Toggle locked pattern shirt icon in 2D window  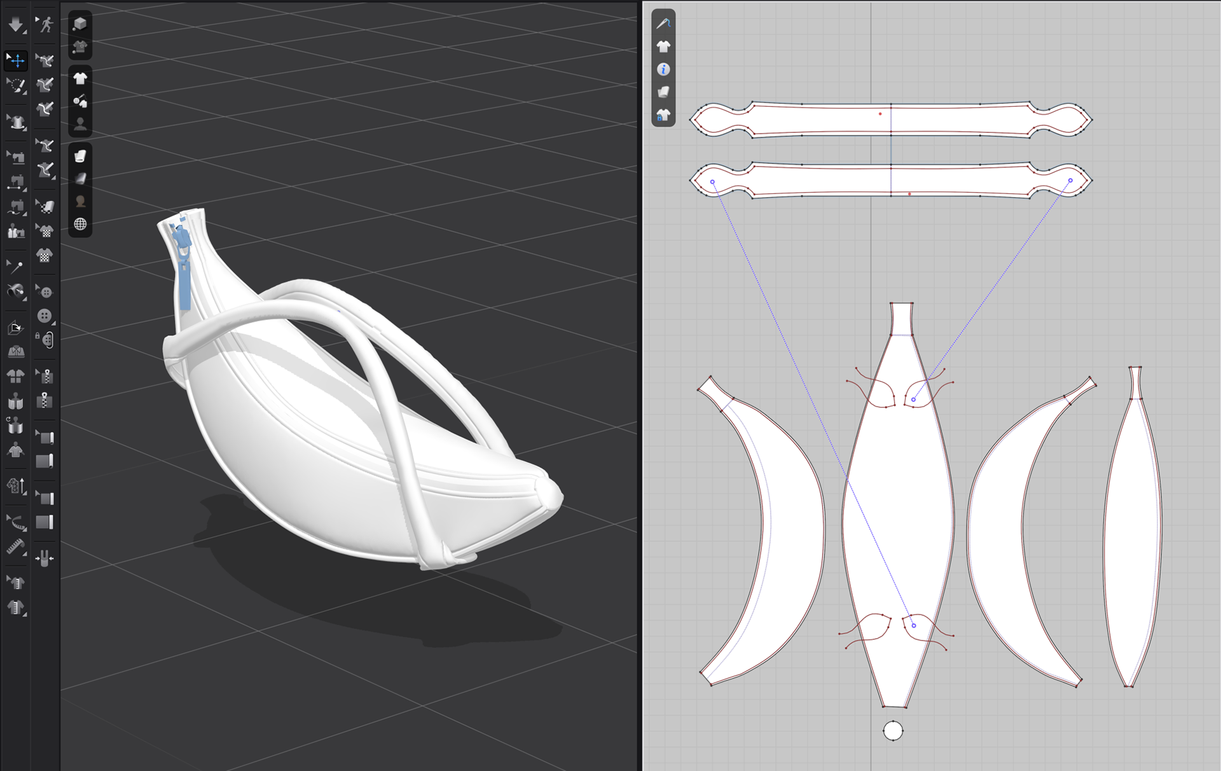coord(663,115)
